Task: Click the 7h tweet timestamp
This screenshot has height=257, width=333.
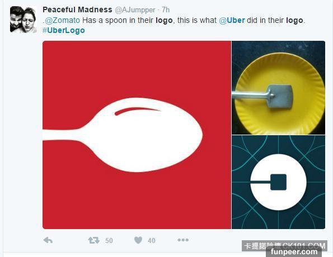Action: tap(166, 9)
